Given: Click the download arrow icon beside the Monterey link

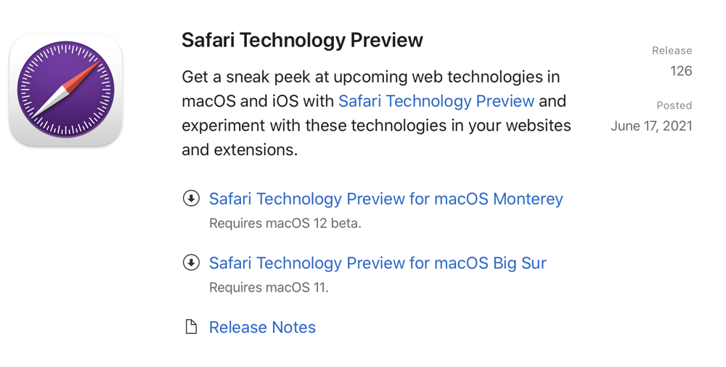Looking at the screenshot, I should [x=191, y=199].
